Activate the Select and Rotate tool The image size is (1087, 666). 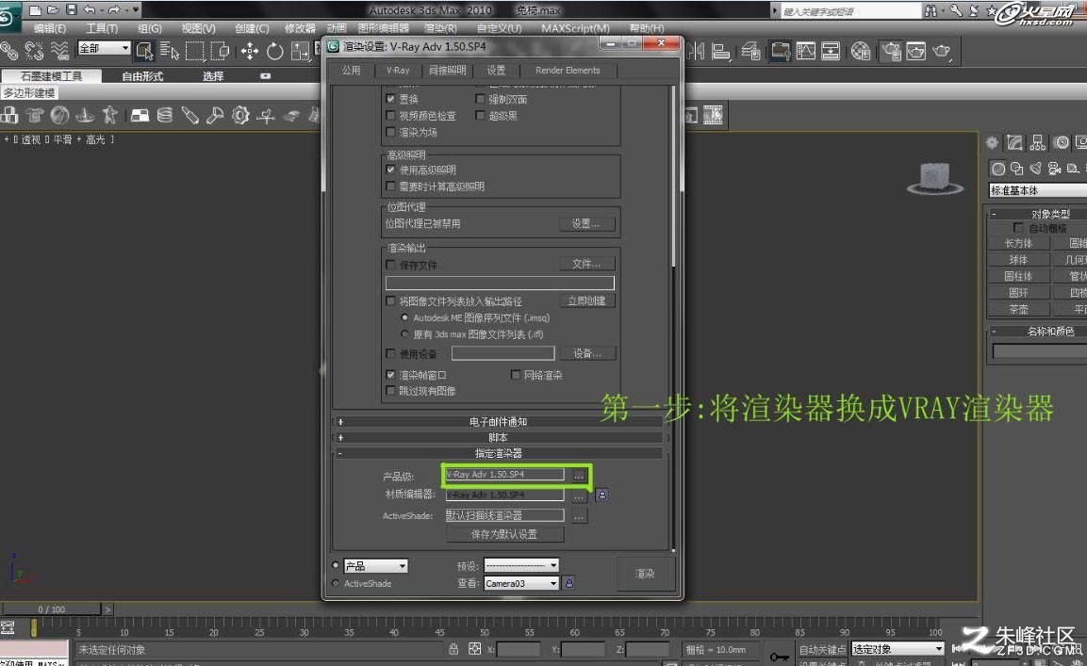click(x=274, y=51)
